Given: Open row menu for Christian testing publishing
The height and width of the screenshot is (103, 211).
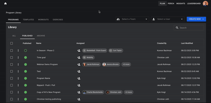Looking at the screenshot, I should 18,99.
